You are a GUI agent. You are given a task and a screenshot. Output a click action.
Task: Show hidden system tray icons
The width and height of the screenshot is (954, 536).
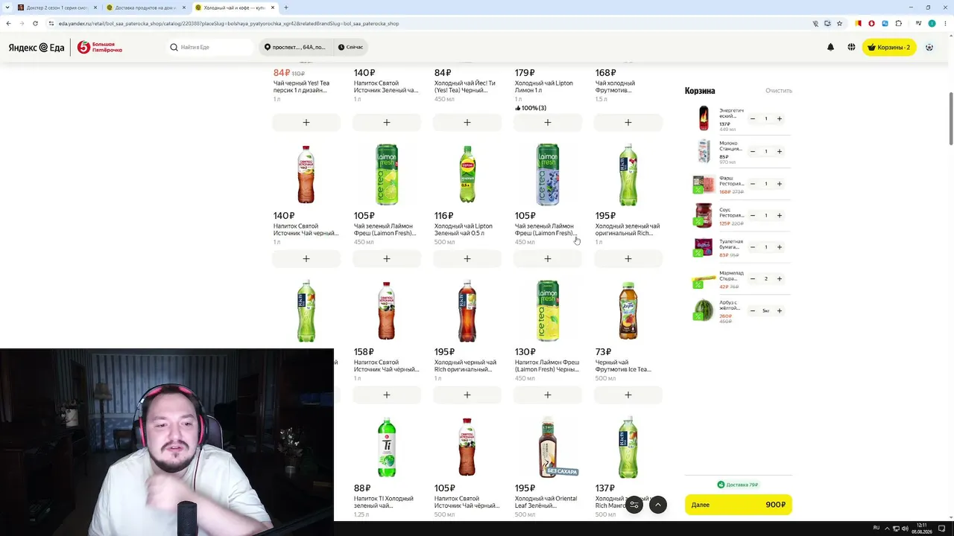tap(886, 528)
